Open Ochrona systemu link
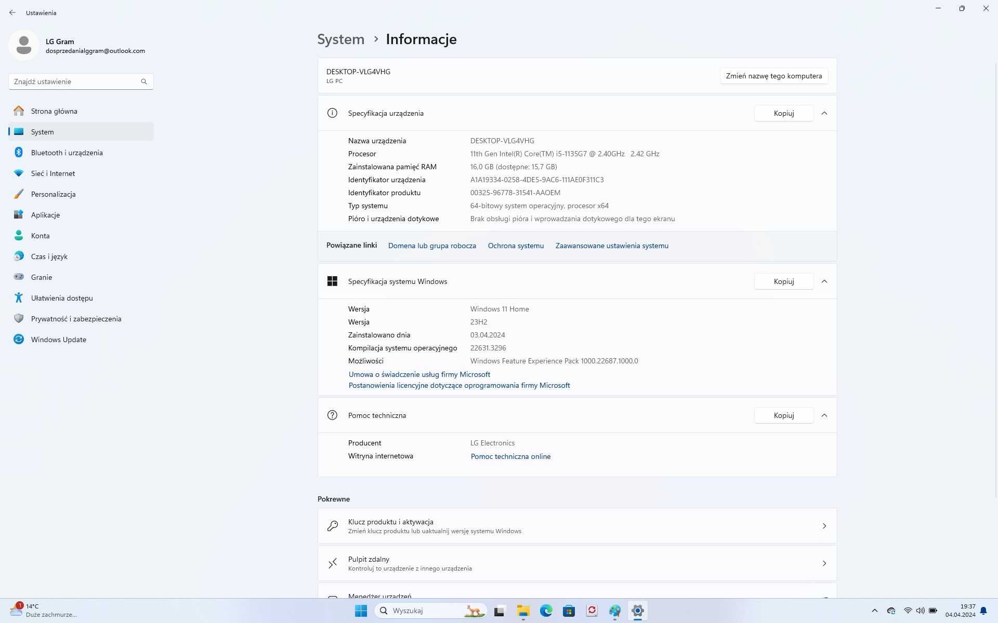Viewport: 998px width, 623px height. (516, 246)
